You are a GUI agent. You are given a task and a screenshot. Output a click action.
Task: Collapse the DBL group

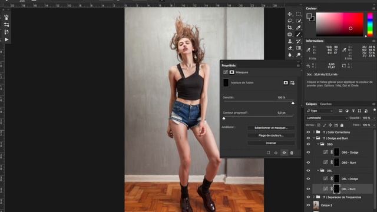(x=318, y=171)
